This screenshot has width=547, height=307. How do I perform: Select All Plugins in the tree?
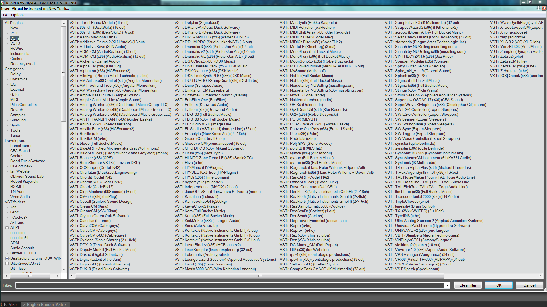(13, 23)
